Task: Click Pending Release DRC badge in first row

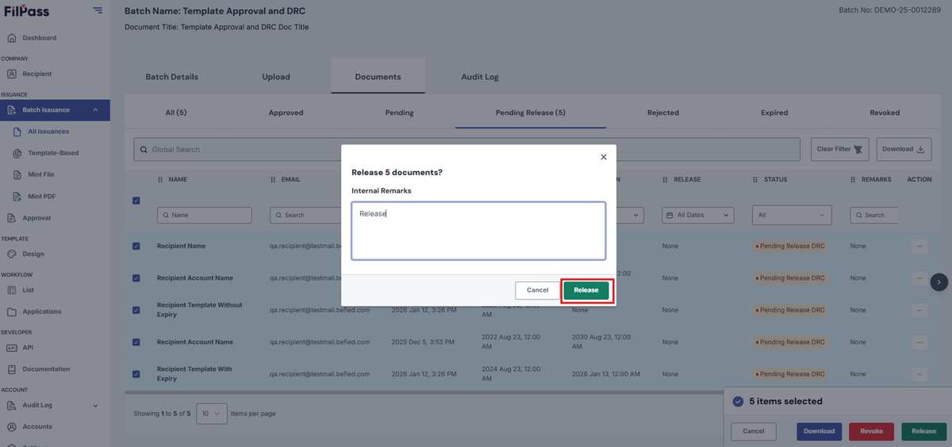Action: coord(790,246)
